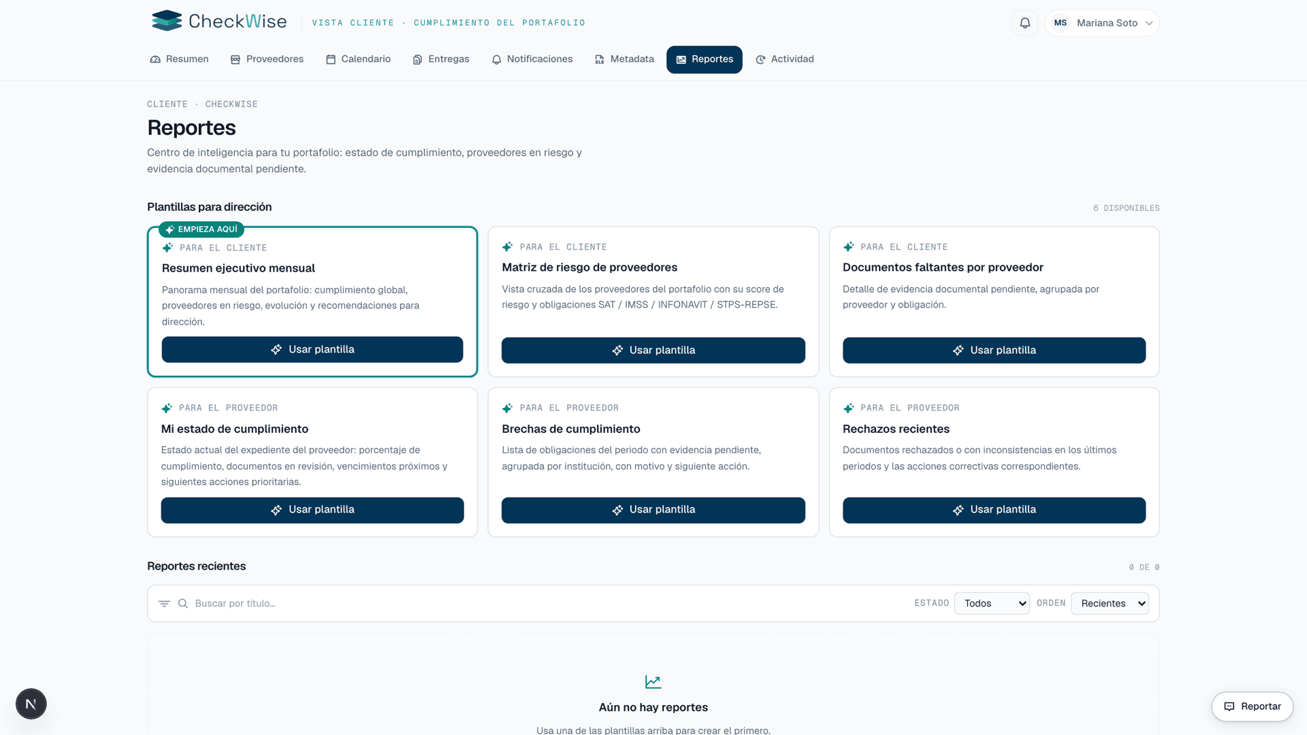Click the Reportes recientes heading
The image size is (1307, 735).
(197, 566)
